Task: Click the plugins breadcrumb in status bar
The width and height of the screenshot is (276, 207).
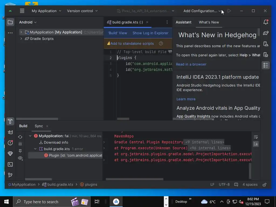Action: click(89, 184)
